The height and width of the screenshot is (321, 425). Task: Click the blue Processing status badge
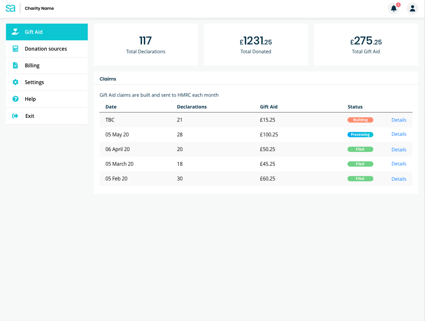[360, 135]
